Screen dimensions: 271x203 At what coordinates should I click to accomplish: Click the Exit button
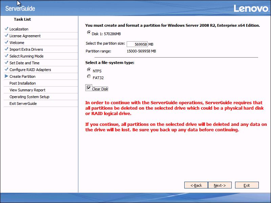pyautogui.click(x=247, y=185)
